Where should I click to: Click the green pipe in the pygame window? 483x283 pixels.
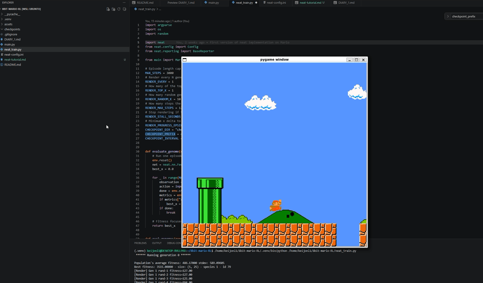[210, 201]
